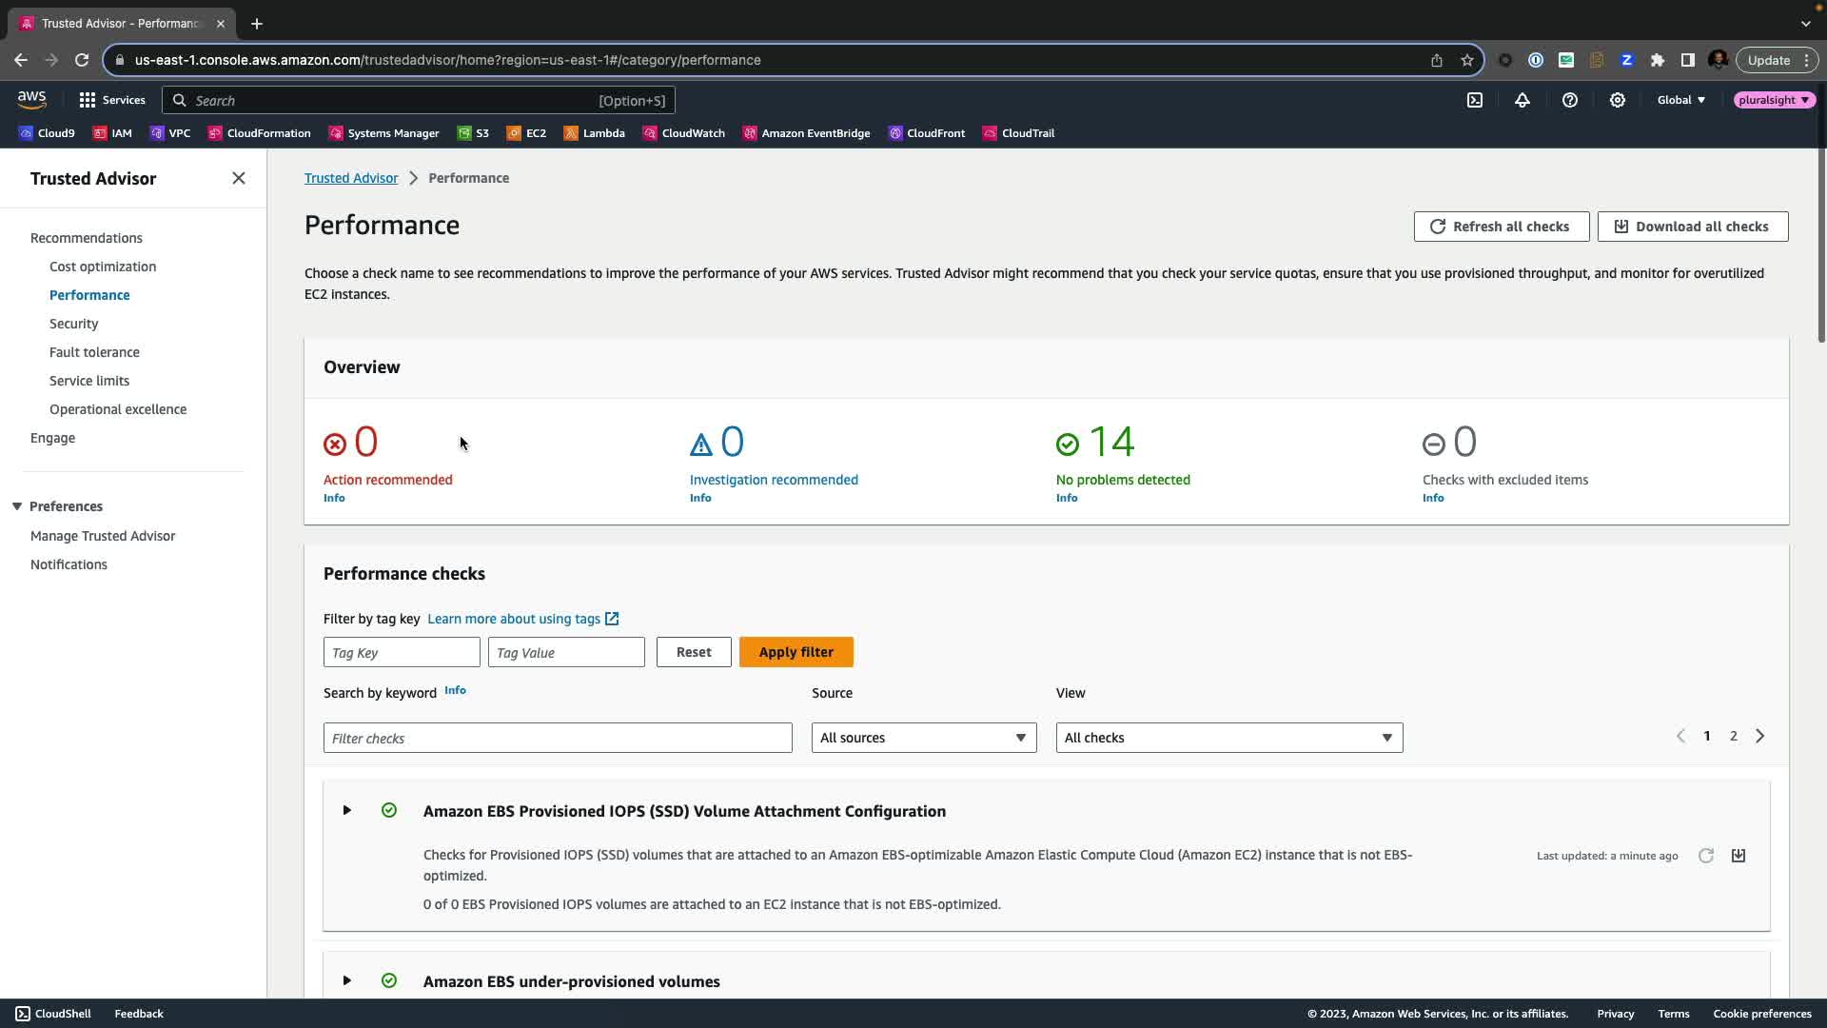
Task: Select Cost optimization in the sidebar
Action: point(103,267)
